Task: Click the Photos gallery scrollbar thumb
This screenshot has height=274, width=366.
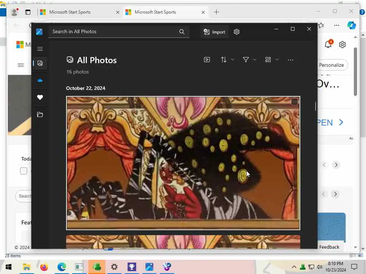Action: coord(315,106)
